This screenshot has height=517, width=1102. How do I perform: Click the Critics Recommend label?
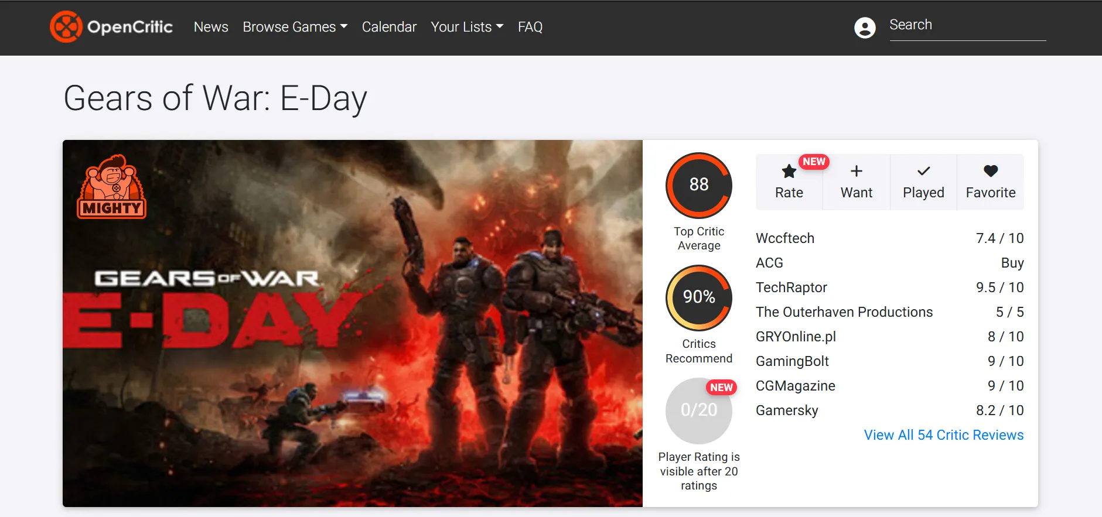(699, 351)
